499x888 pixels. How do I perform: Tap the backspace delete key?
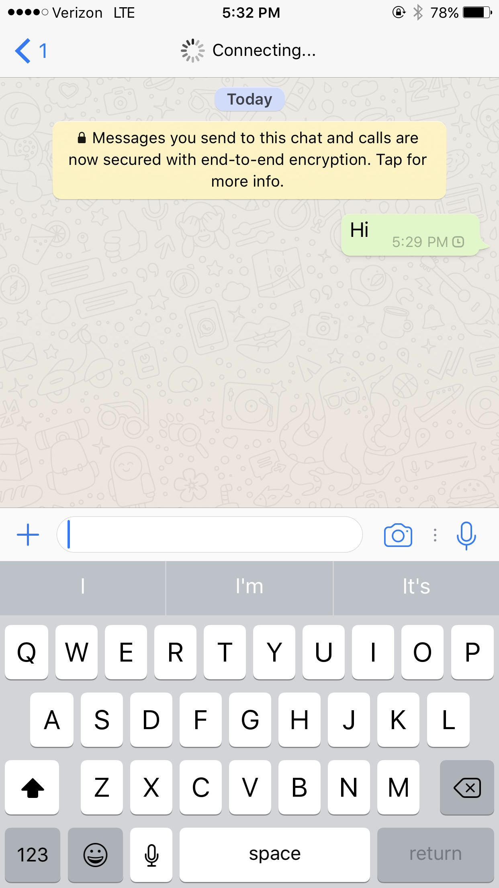click(467, 787)
